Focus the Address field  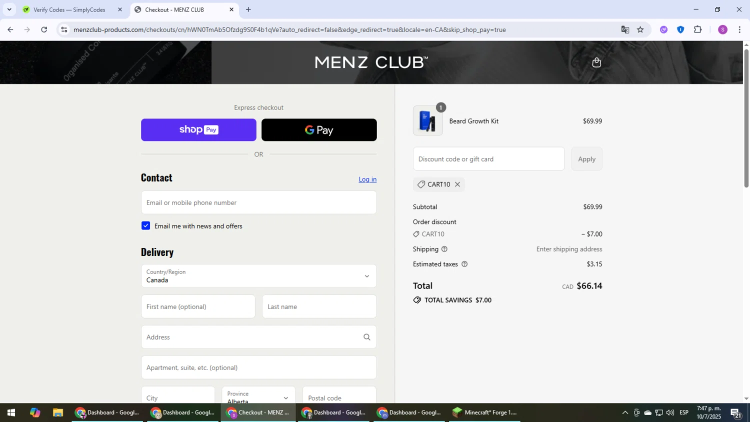(258, 337)
